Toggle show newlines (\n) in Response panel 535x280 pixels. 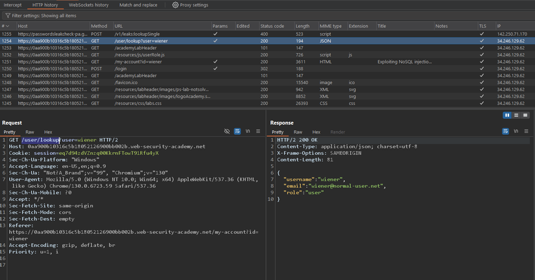tap(516, 132)
